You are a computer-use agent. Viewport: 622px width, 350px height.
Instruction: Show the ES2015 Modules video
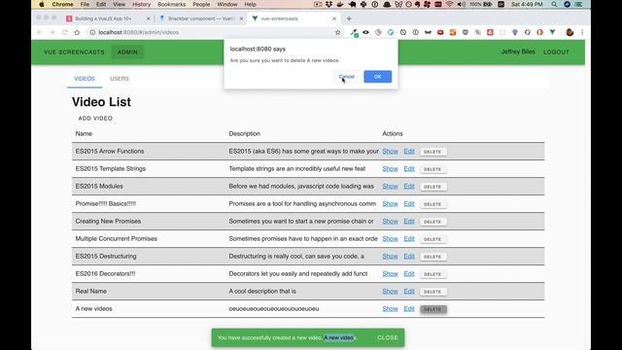pyautogui.click(x=390, y=186)
